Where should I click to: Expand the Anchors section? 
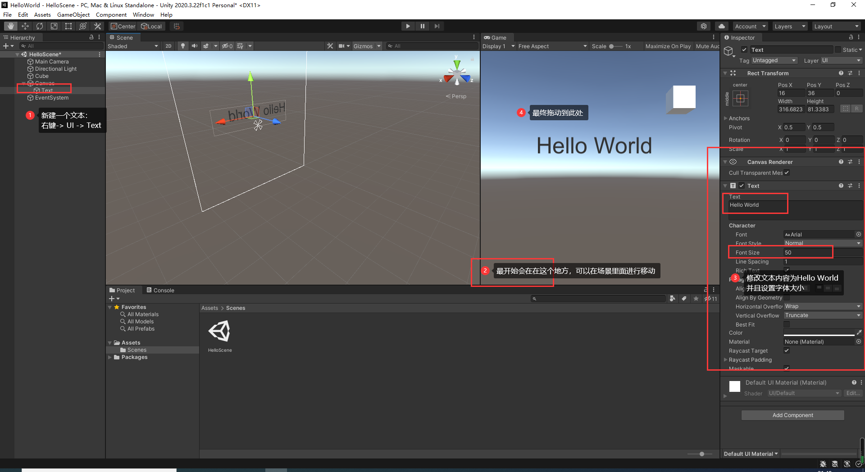[725, 118]
